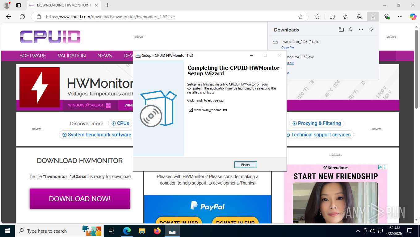View site information lock icon

coord(39,17)
